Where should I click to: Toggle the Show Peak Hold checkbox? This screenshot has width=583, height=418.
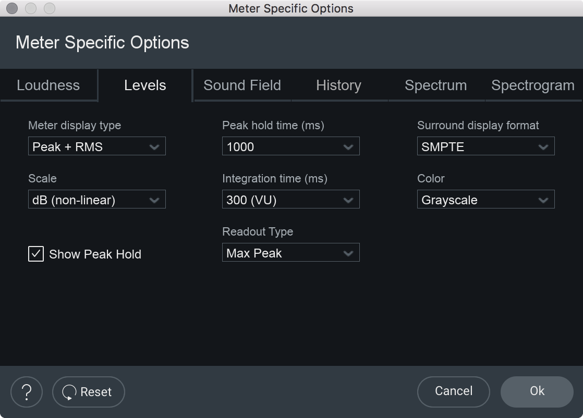click(x=36, y=254)
